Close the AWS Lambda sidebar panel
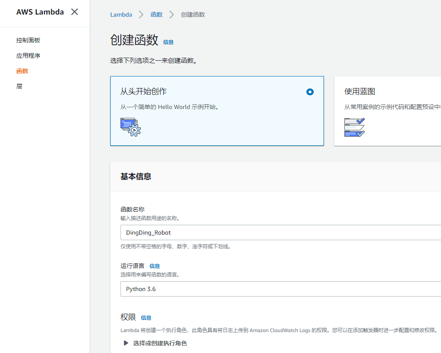Screen dimensions: 441x353 click(74, 12)
